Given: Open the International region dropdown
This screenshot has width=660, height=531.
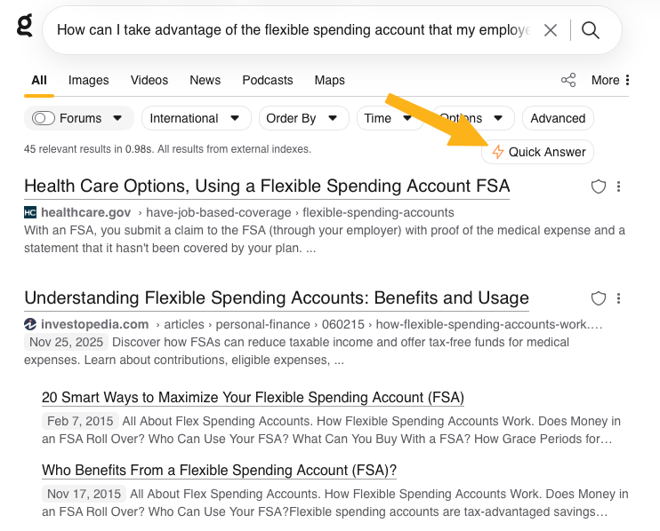Looking at the screenshot, I should click(x=195, y=118).
